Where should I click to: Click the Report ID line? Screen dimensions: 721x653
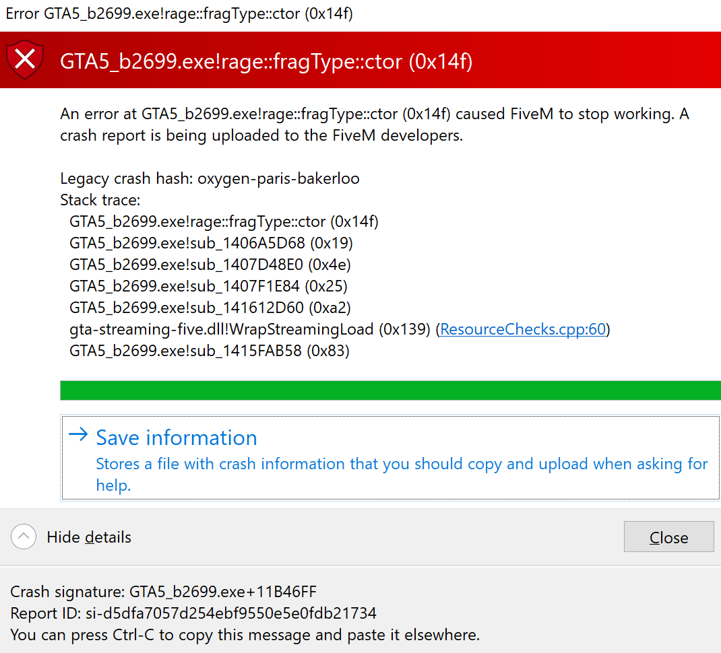click(x=193, y=613)
